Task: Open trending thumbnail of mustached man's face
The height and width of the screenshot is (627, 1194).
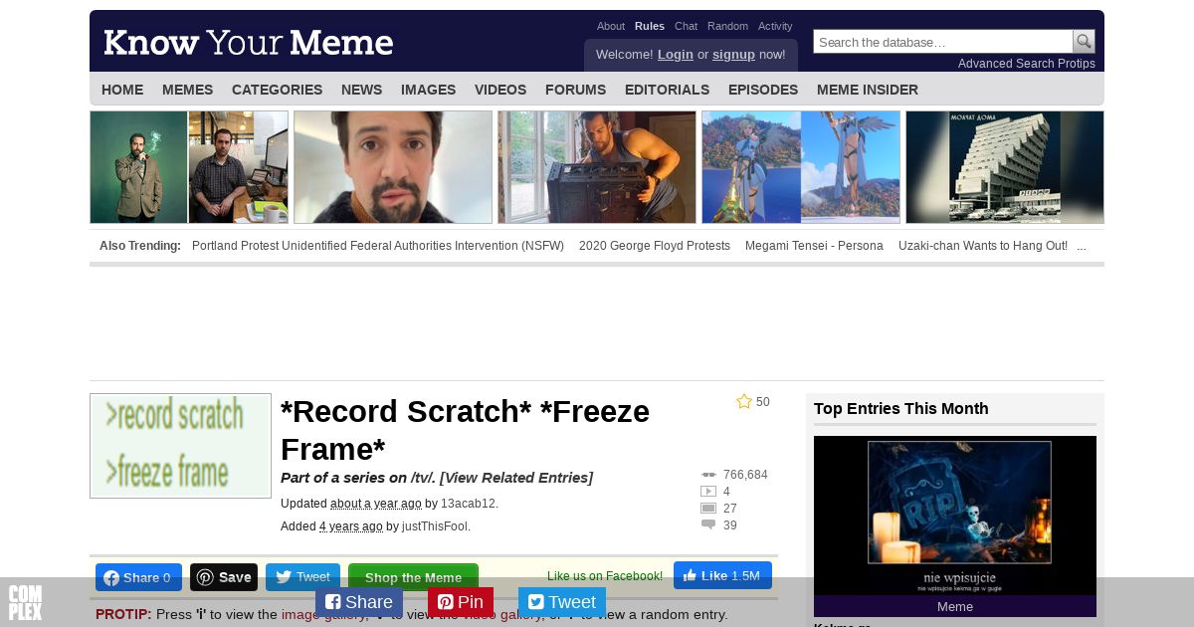Action: click(x=393, y=167)
